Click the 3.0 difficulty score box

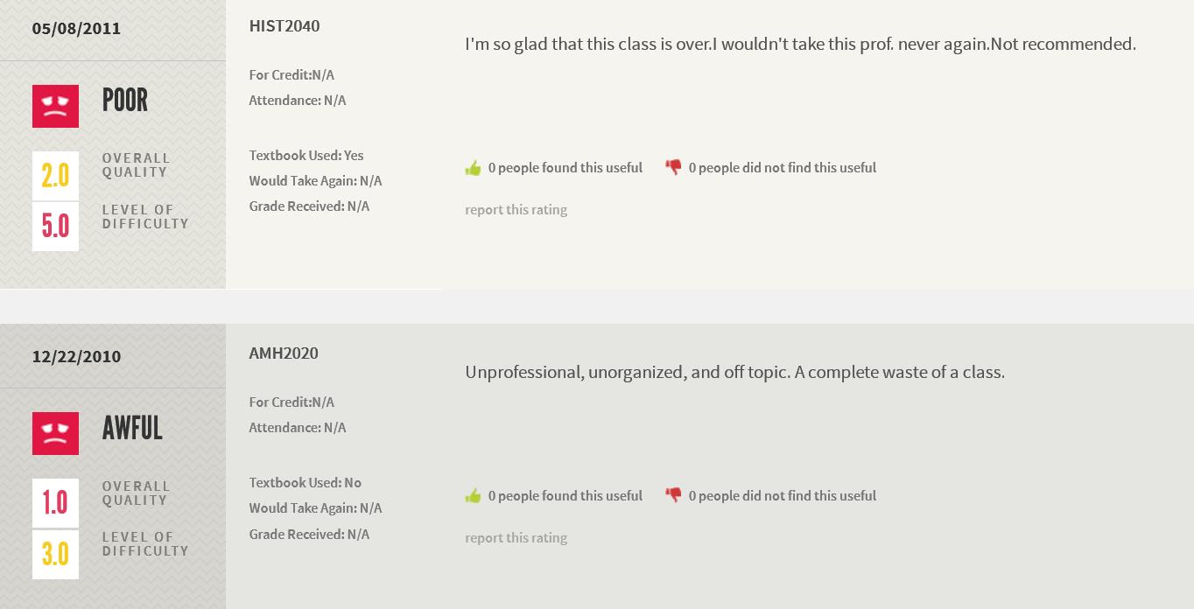point(55,554)
